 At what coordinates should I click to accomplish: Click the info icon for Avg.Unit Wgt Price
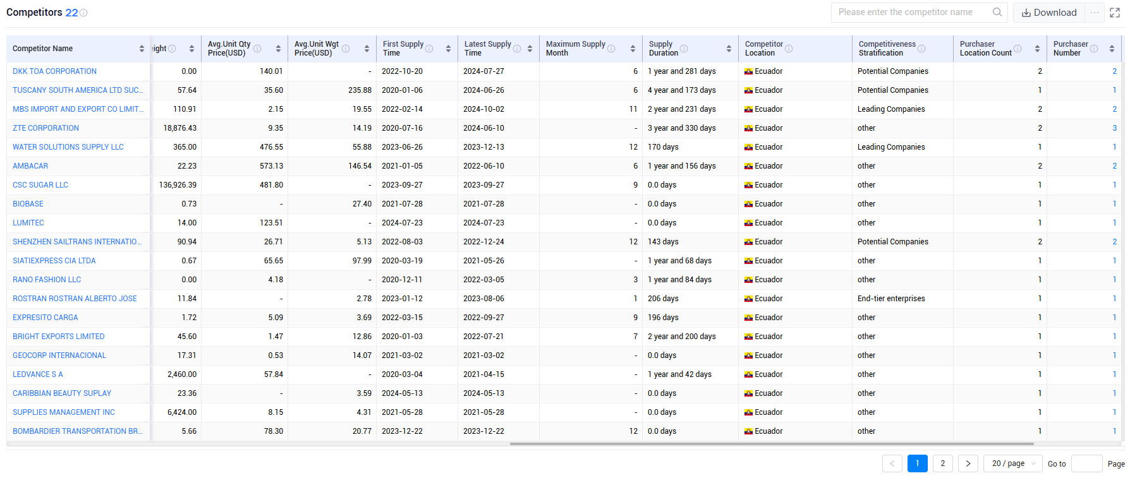pyautogui.click(x=346, y=49)
